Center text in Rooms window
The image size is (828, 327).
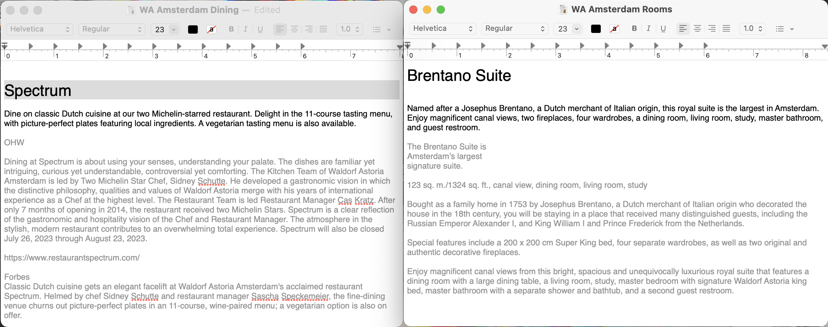coord(698,29)
